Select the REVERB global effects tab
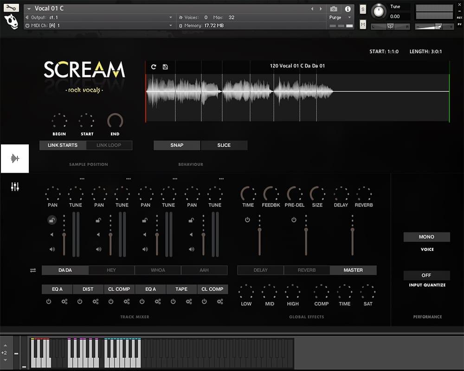The image size is (464, 371). click(x=307, y=270)
